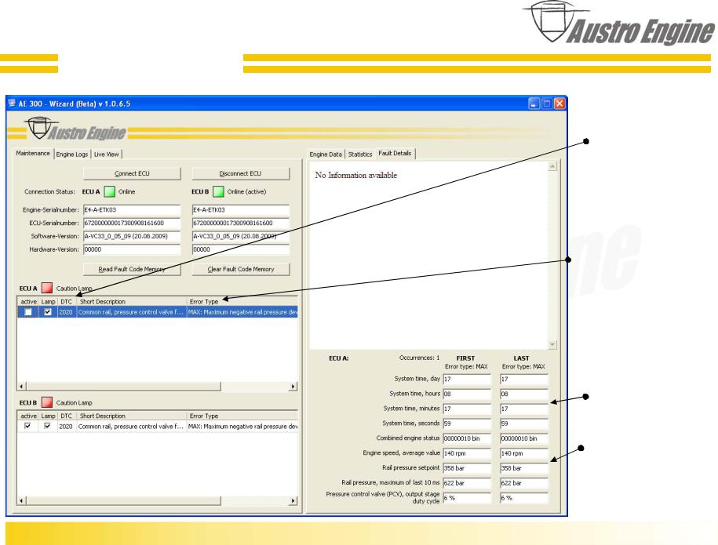Click FIRST 'Rail pressure, maximum' 622 bar field
This screenshot has width=718, height=545.
(x=467, y=483)
